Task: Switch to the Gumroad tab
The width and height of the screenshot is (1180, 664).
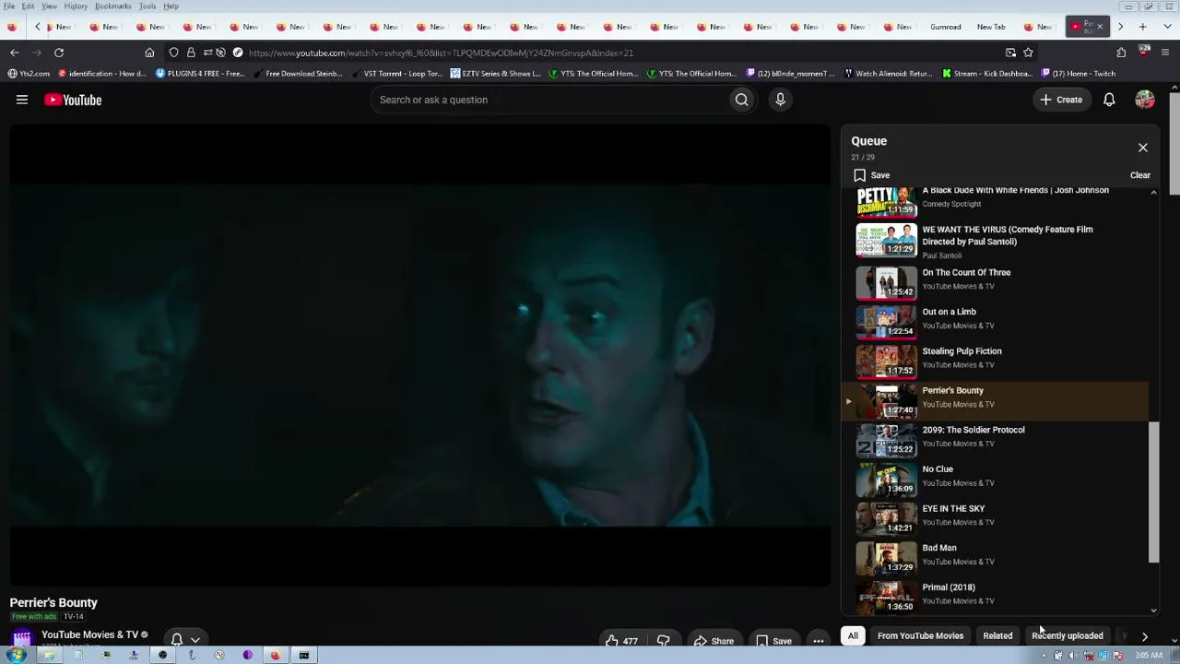Action: (945, 27)
